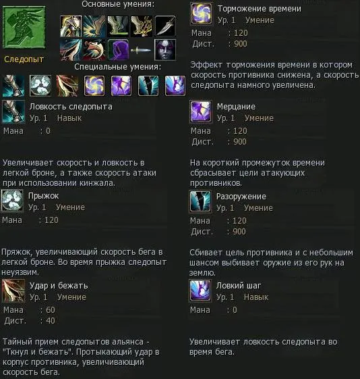Image resolution: width=360 pixels, height=379 pixels.
Task: Select the red bird skill icon
Action: tap(94, 50)
